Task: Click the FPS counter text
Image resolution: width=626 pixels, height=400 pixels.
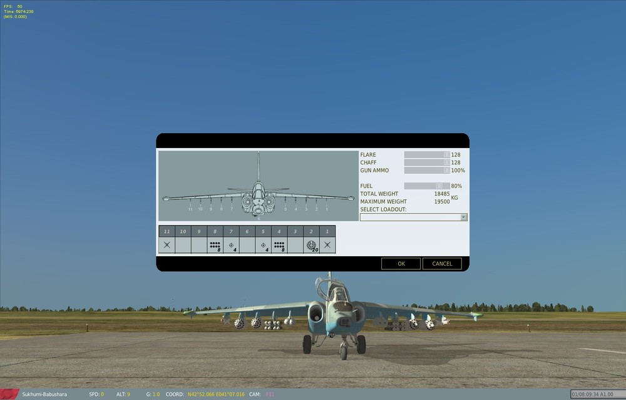Action: coord(13,7)
